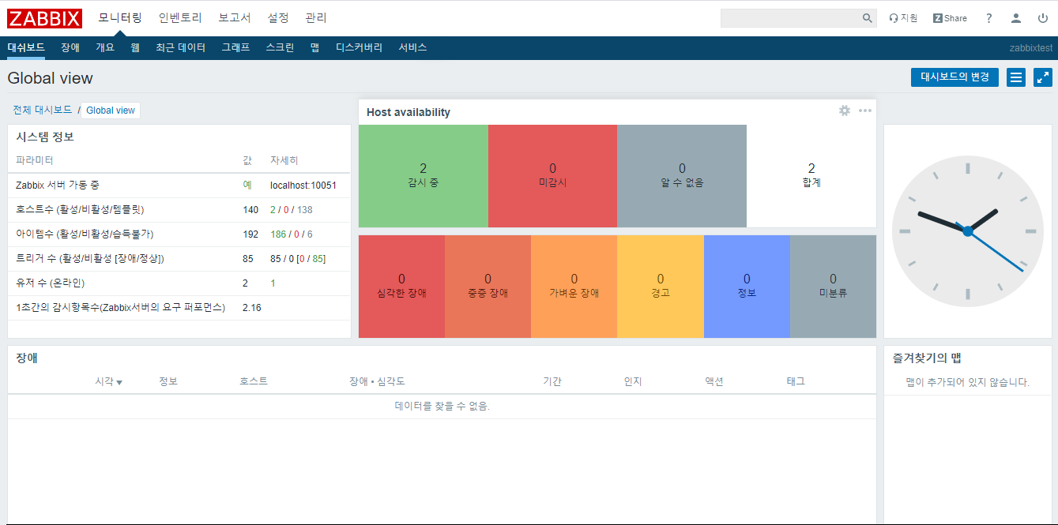The width and height of the screenshot is (1058, 525).
Task: Click the analog clock widget
Action: click(967, 231)
